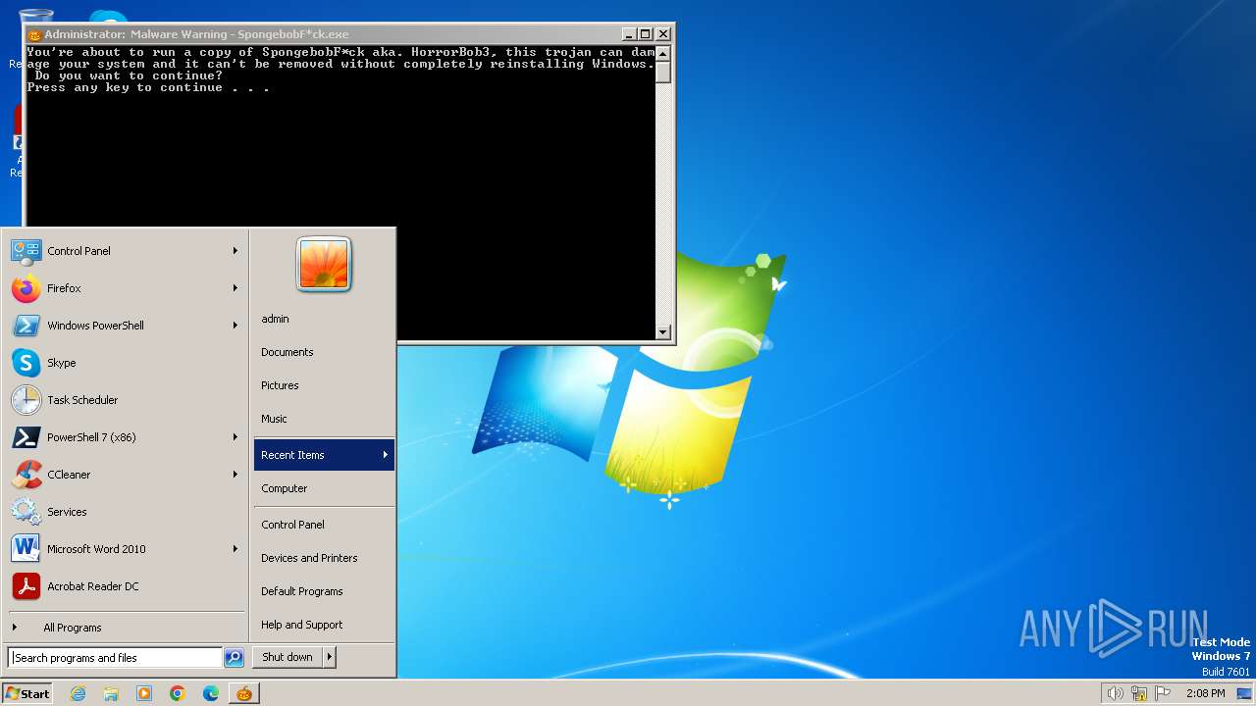Expand PowerShell 7 (x86) jump list arrow
1256x706 pixels.
pos(235,437)
